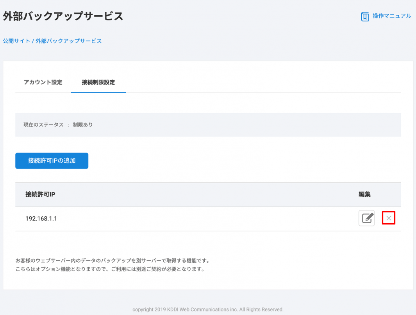Image resolution: width=416 pixels, height=315 pixels.
Task: Click the description line about ウェブサーバー backups
Action: click(x=112, y=260)
